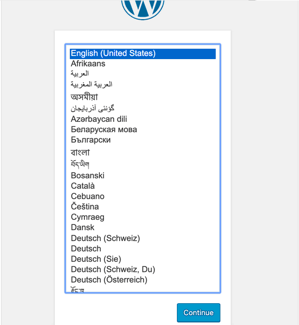This screenshot has width=299, height=325.
Task: Choose Afrikaans from language list
Action: (x=143, y=64)
